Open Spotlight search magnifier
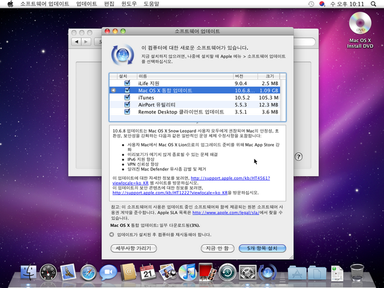This screenshot has height=288, width=384. pos(373,4)
